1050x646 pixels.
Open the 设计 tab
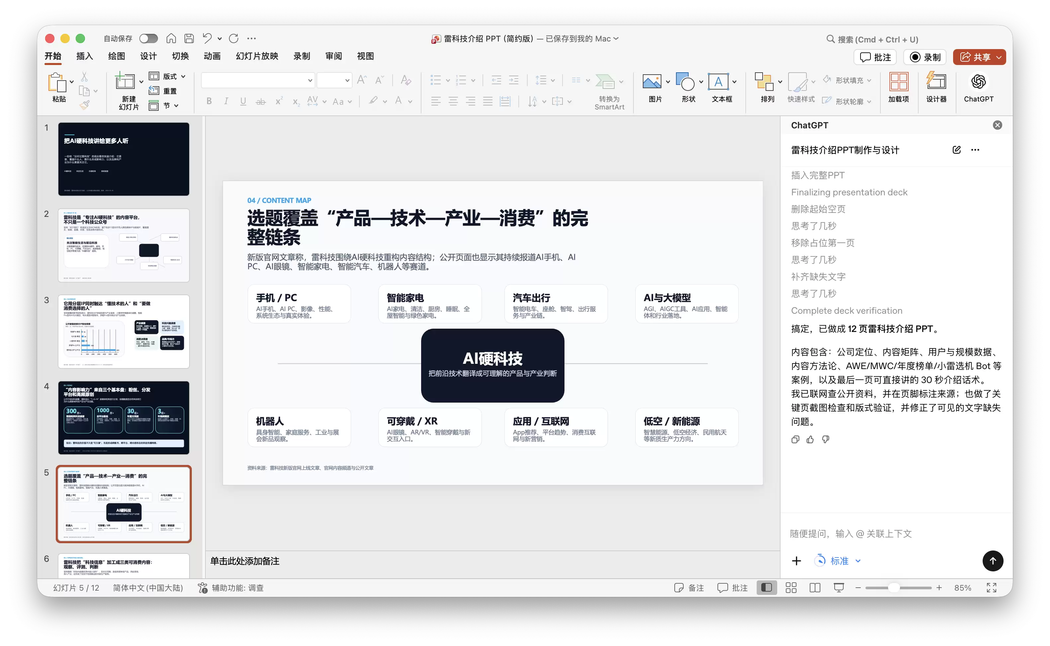click(x=148, y=56)
